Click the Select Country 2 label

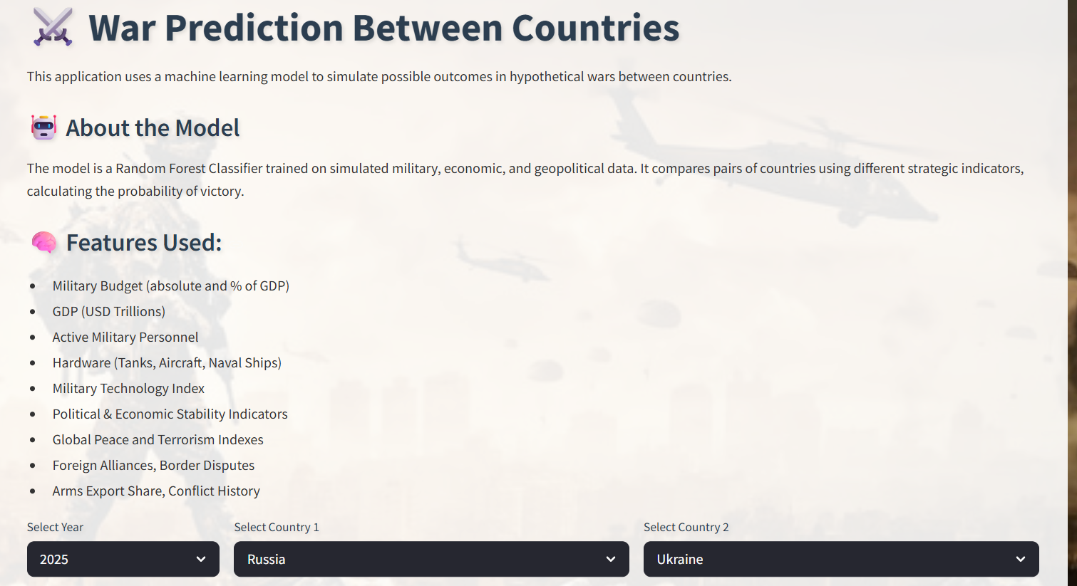click(686, 527)
